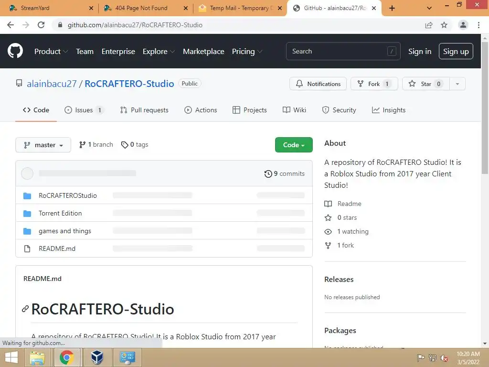Open a new browser tab with plus icon

point(392,8)
